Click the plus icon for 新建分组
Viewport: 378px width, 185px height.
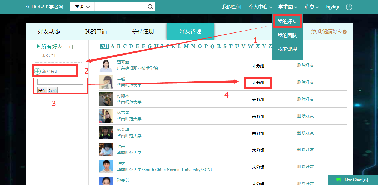(37, 72)
